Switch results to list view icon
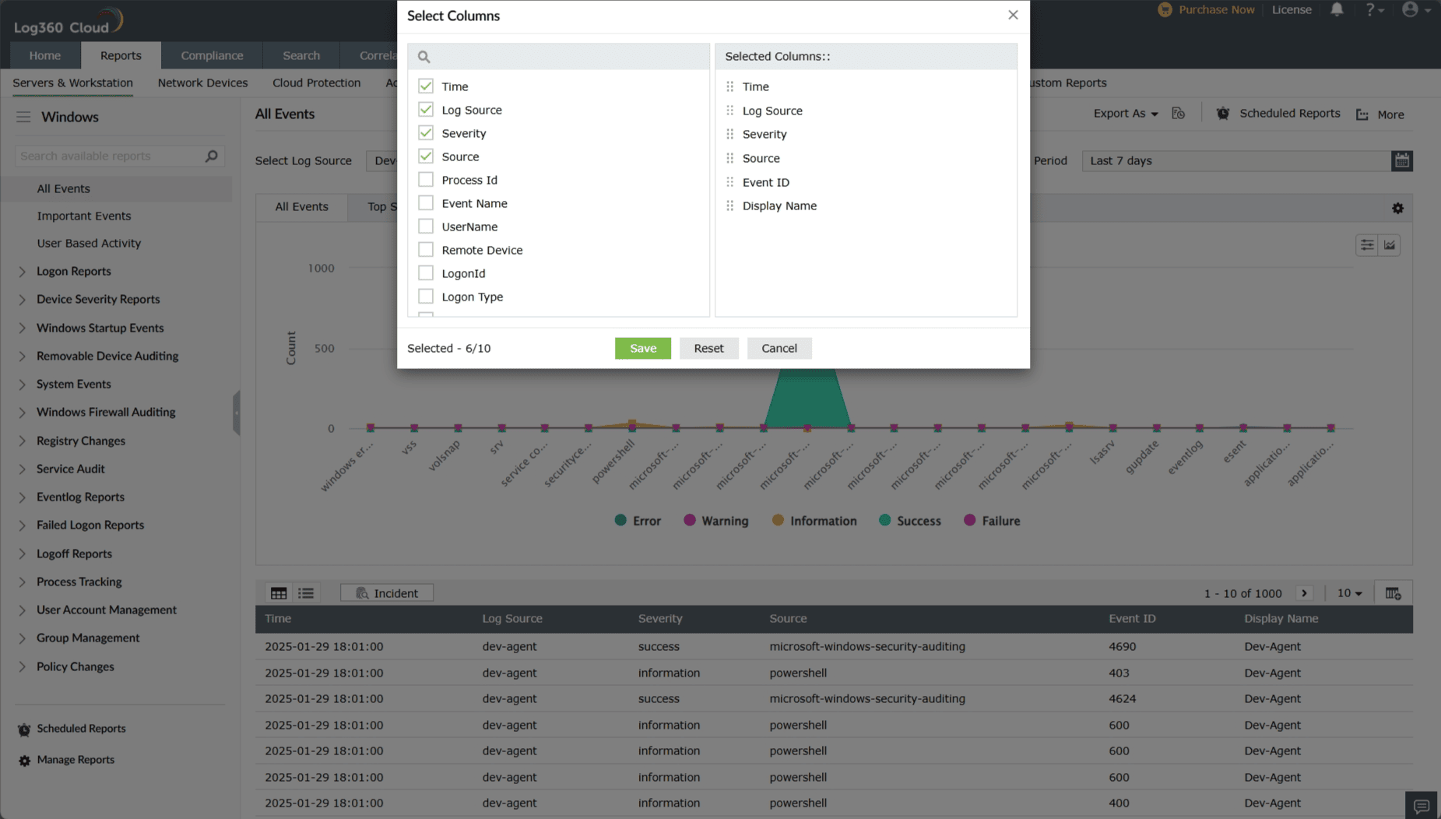The height and width of the screenshot is (819, 1441). tap(306, 592)
